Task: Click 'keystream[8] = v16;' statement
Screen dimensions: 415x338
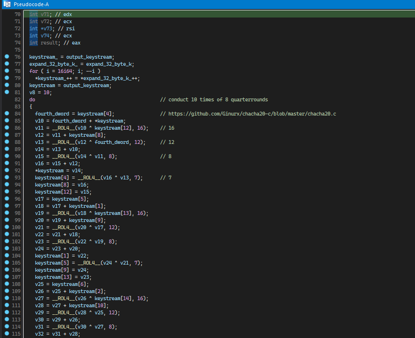Action: pyautogui.click(x=62, y=185)
